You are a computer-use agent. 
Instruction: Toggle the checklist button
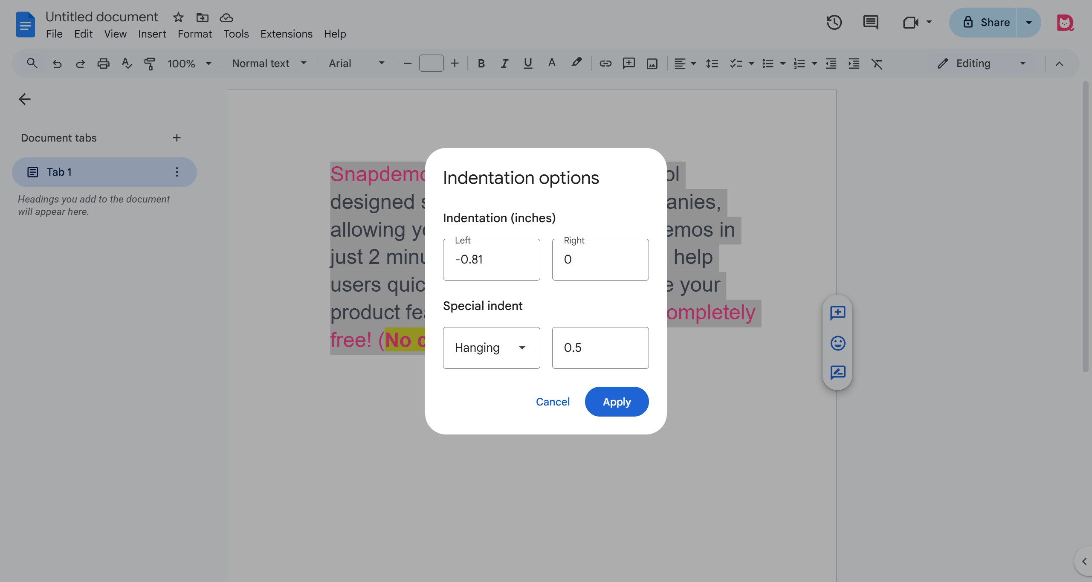[x=736, y=64]
